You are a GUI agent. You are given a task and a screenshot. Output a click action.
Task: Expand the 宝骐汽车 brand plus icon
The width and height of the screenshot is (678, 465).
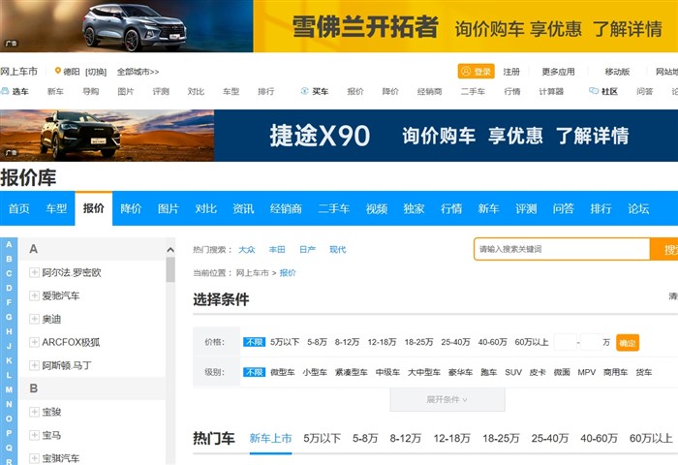click(x=34, y=458)
